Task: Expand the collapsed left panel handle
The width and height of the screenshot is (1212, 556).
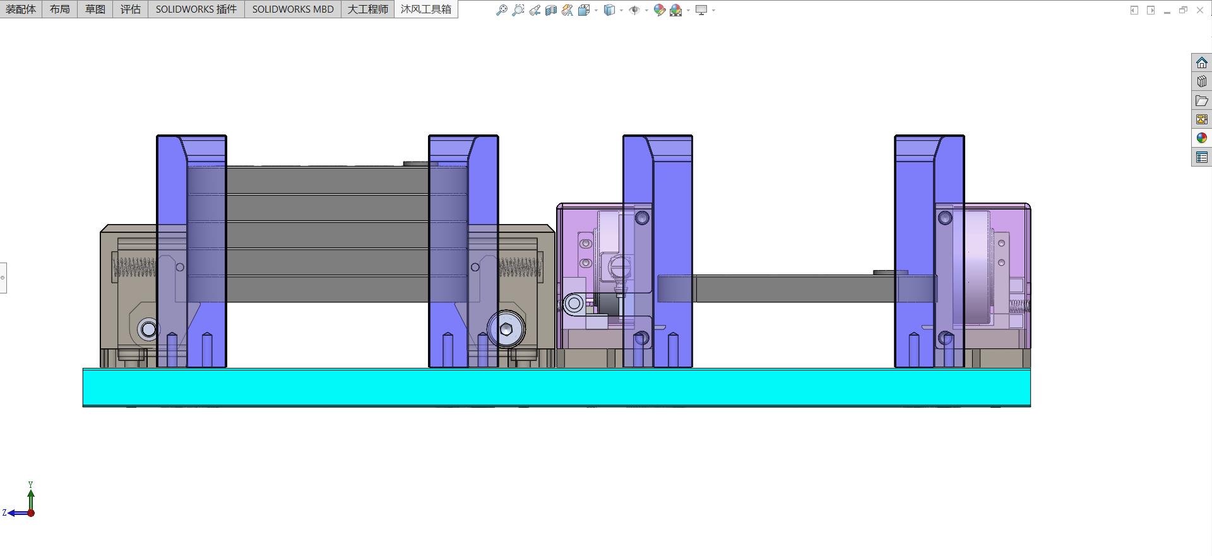Action: point(3,278)
